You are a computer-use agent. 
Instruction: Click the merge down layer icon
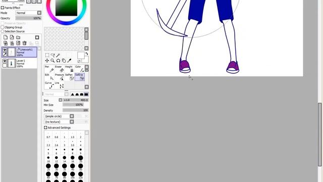[12, 43]
